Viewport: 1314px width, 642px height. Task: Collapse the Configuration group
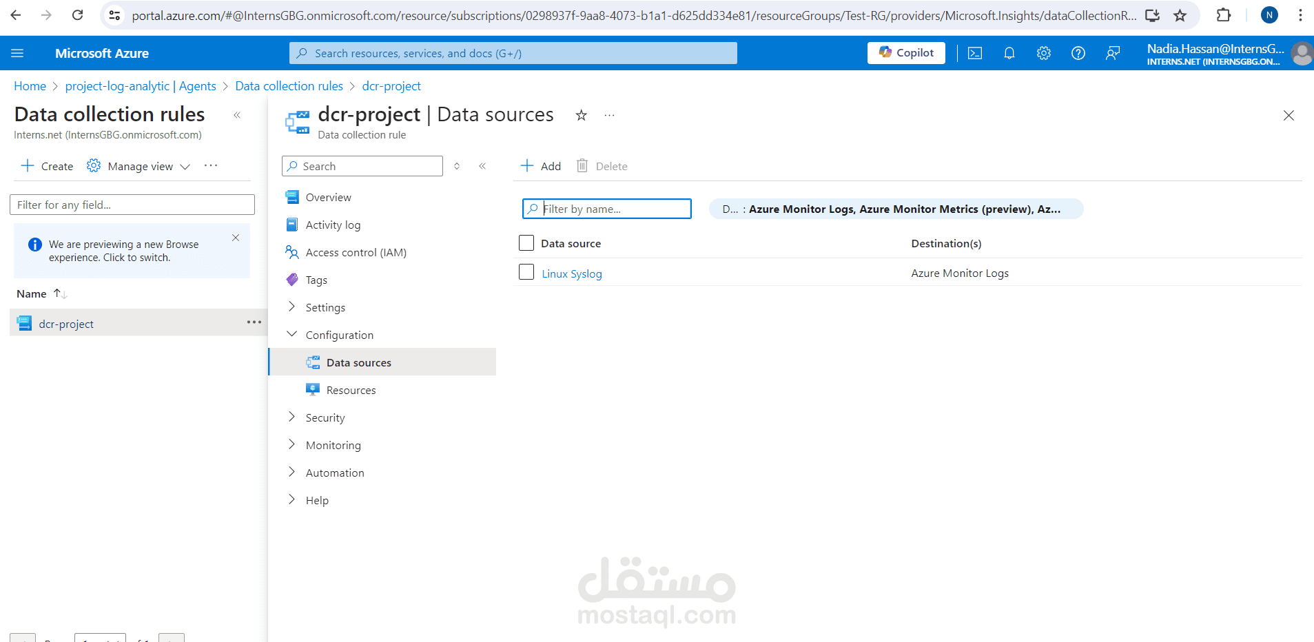click(x=340, y=335)
